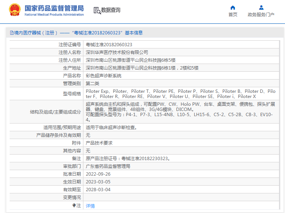This screenshot has width=285, height=213.
Task: Click the 无 value in 其他内容 row
Action: click(88, 151)
